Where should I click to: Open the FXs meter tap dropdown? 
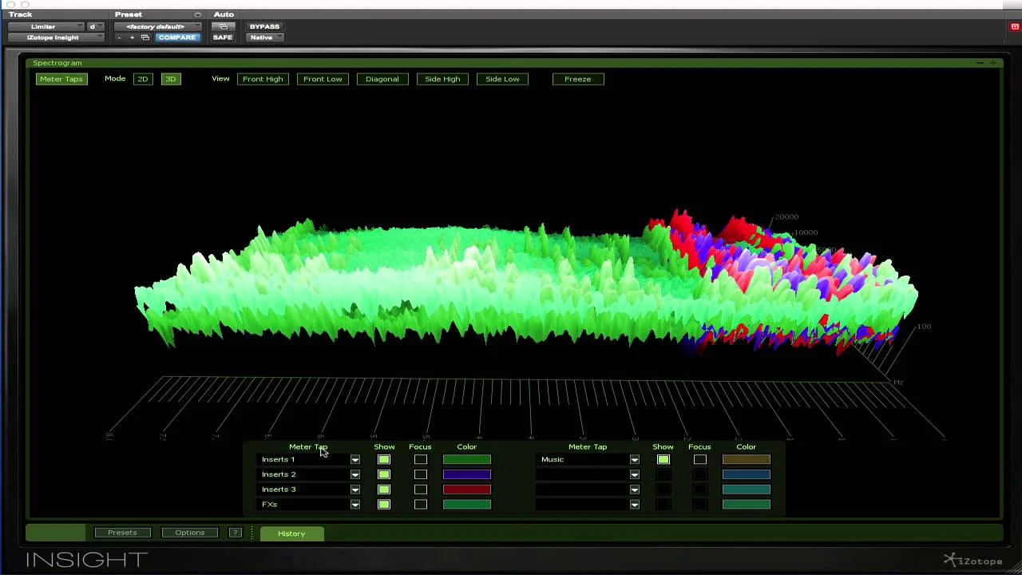pyautogui.click(x=355, y=504)
